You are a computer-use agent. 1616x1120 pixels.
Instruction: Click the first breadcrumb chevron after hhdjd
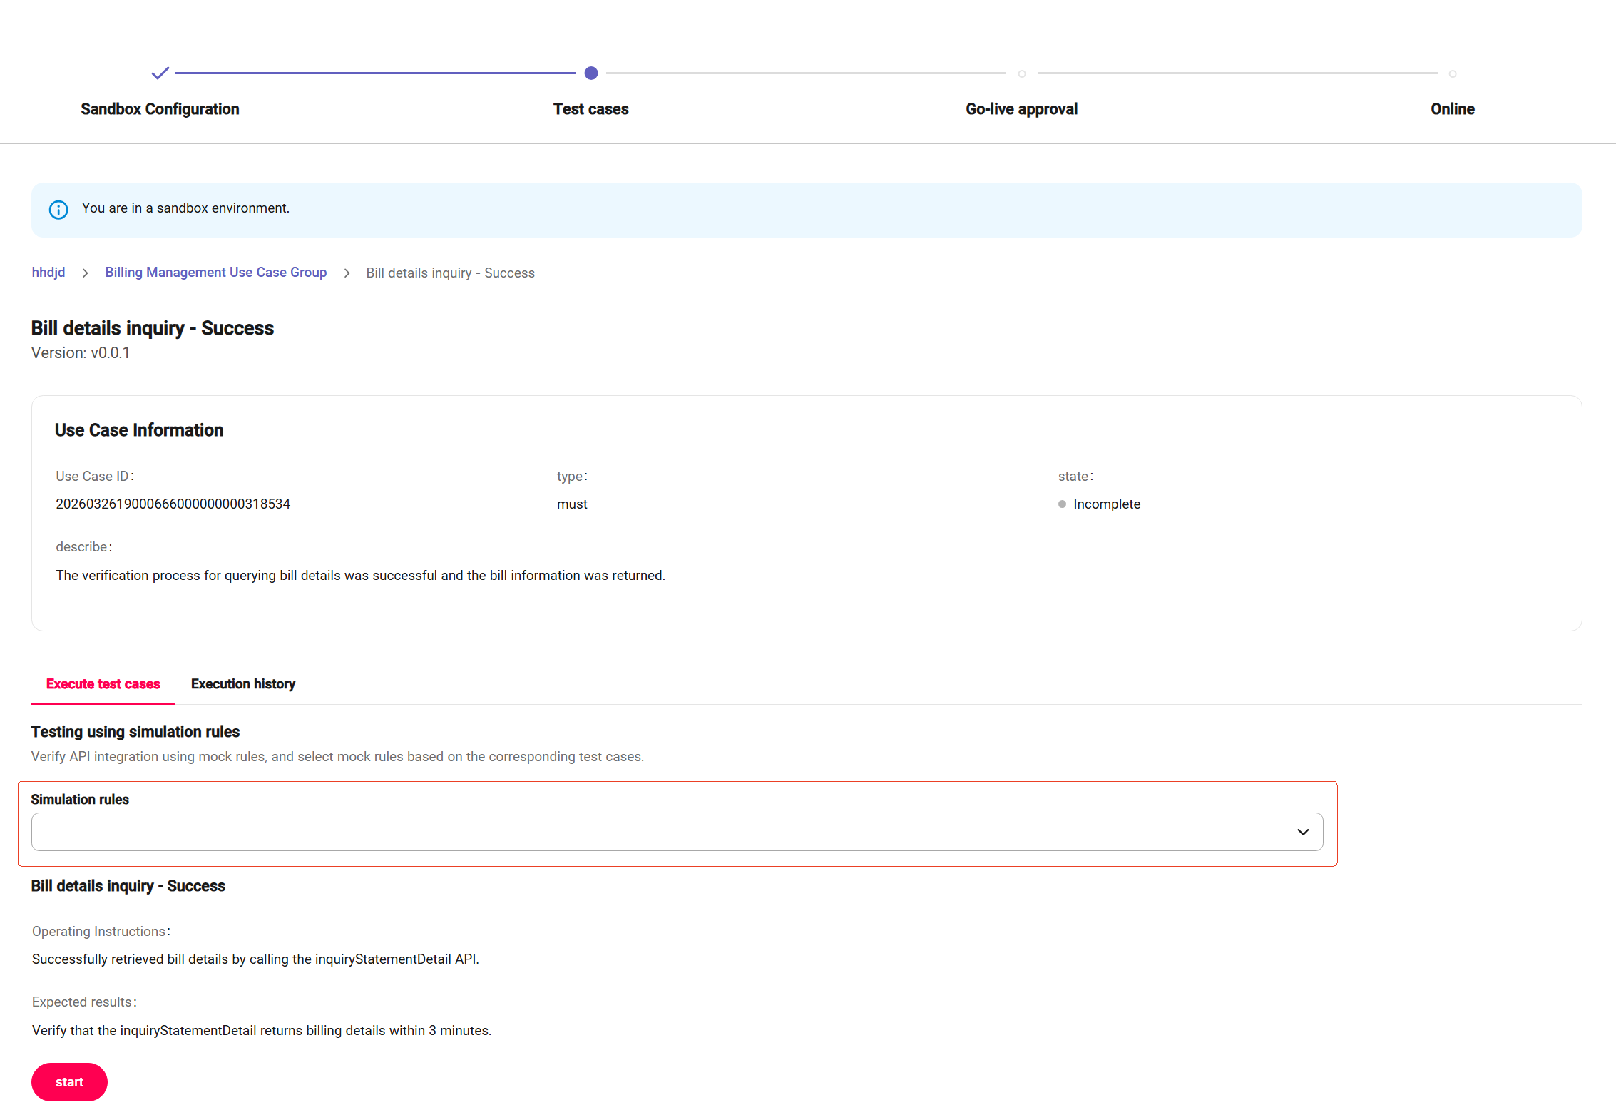tap(85, 273)
